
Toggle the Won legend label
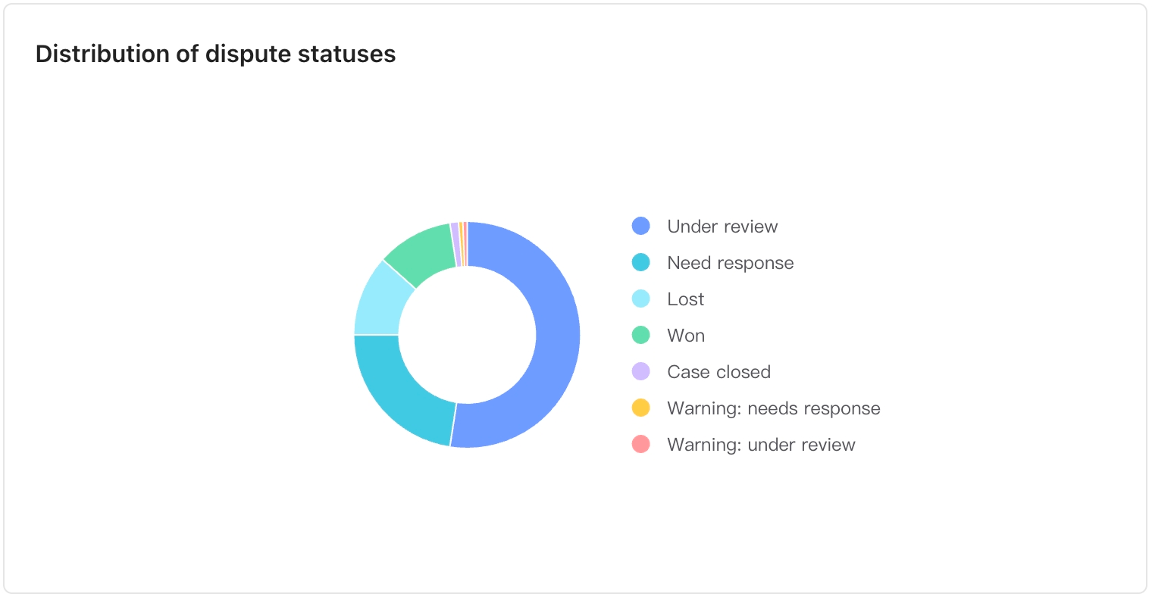tap(685, 336)
